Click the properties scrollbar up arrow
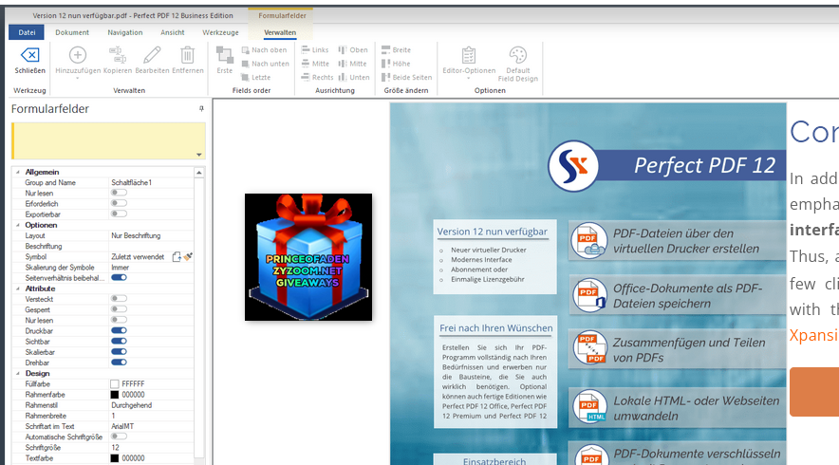The image size is (839, 465). (199, 173)
